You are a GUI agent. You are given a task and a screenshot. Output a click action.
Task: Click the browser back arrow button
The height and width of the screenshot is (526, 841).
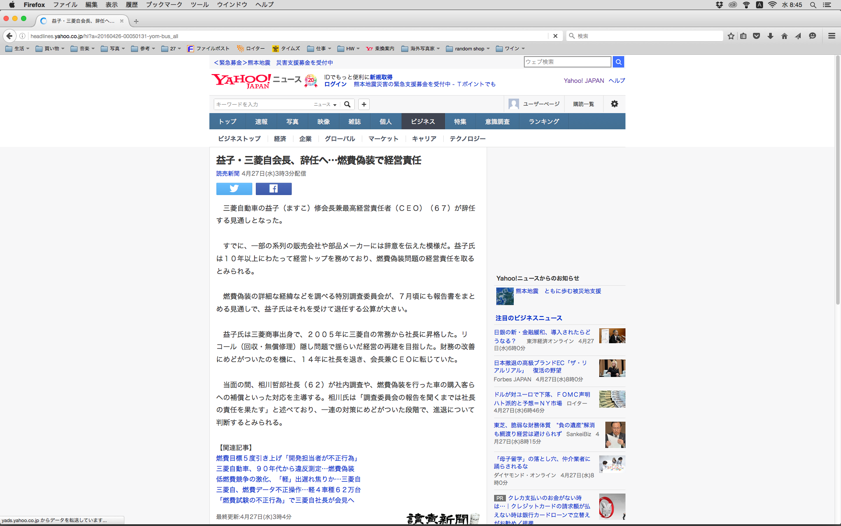pos(9,36)
